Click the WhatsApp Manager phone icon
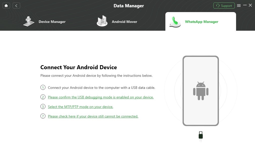 pos(175,22)
